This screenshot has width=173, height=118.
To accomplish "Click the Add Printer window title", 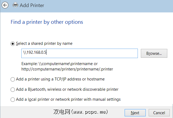I will point(32,5).
